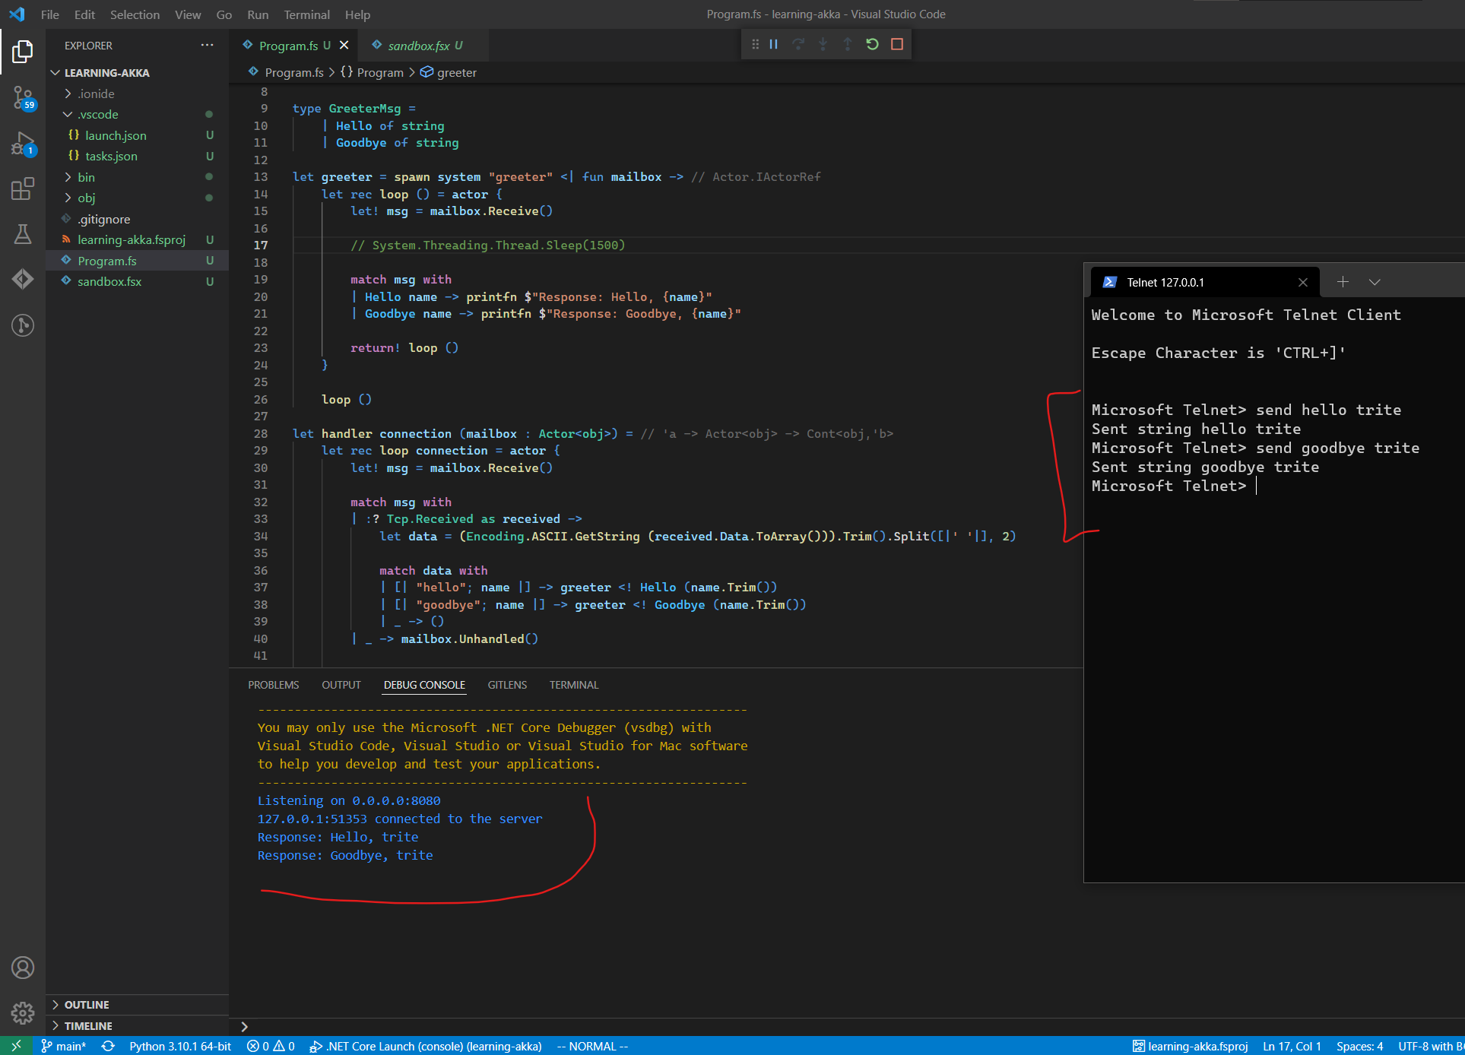Click the greeter breadcrumb symbol
This screenshot has height=1055, width=1465.
(x=449, y=72)
